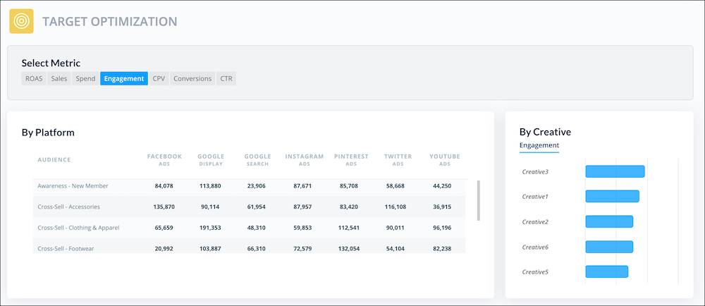Viewport: 705px width, 306px height.
Task: Click the Creative6 label
Action: coord(535,247)
